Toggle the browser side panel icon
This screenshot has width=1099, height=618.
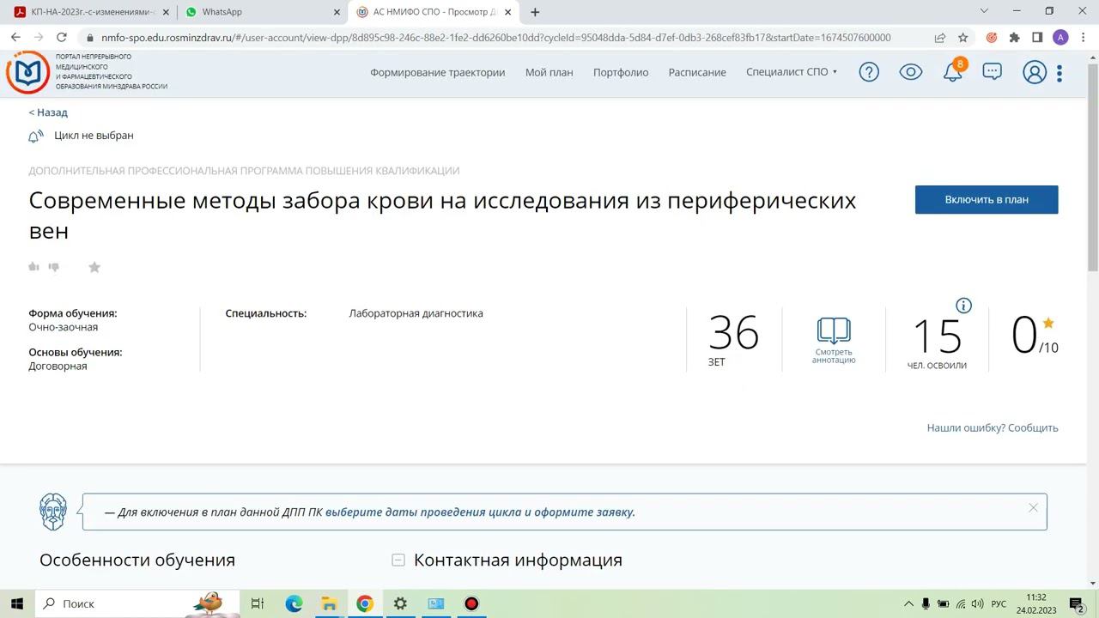pyautogui.click(x=1037, y=38)
